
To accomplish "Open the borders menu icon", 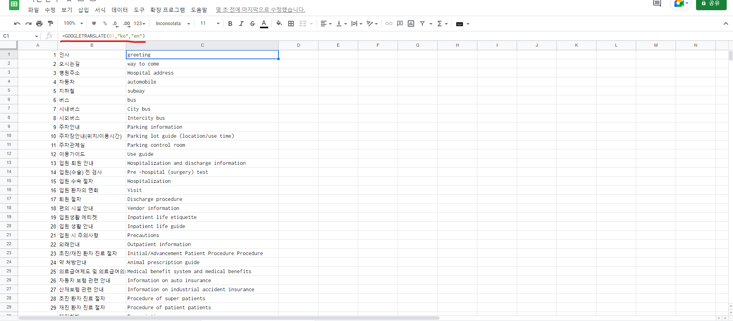I will (291, 24).
